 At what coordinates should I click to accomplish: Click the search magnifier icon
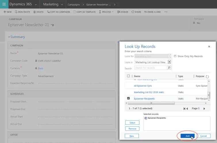coord(169,68)
